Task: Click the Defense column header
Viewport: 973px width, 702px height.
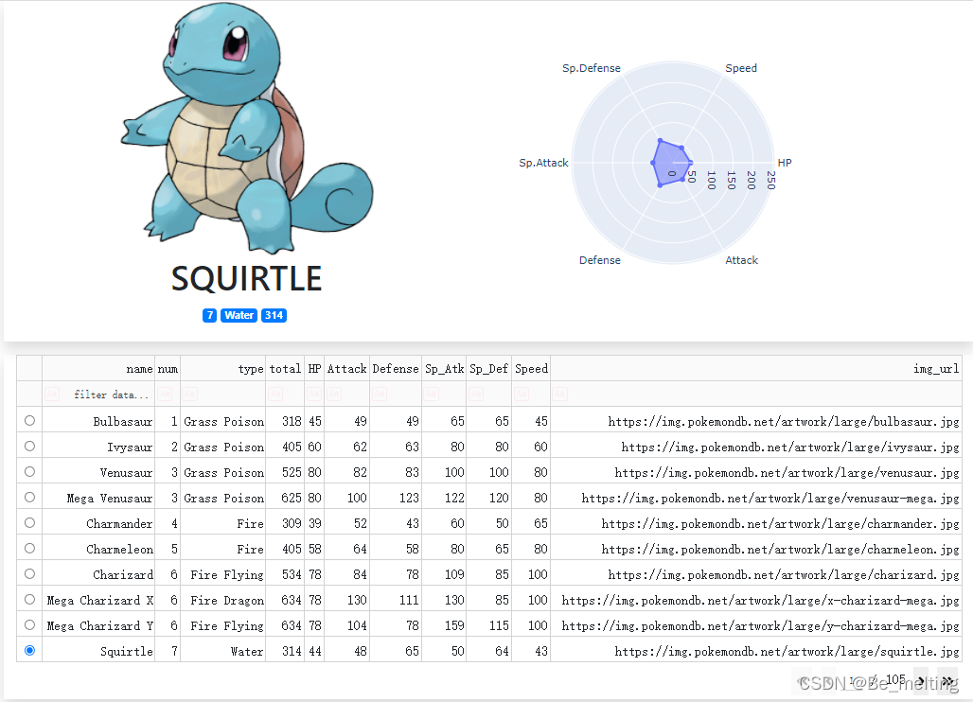Action: pyautogui.click(x=396, y=368)
